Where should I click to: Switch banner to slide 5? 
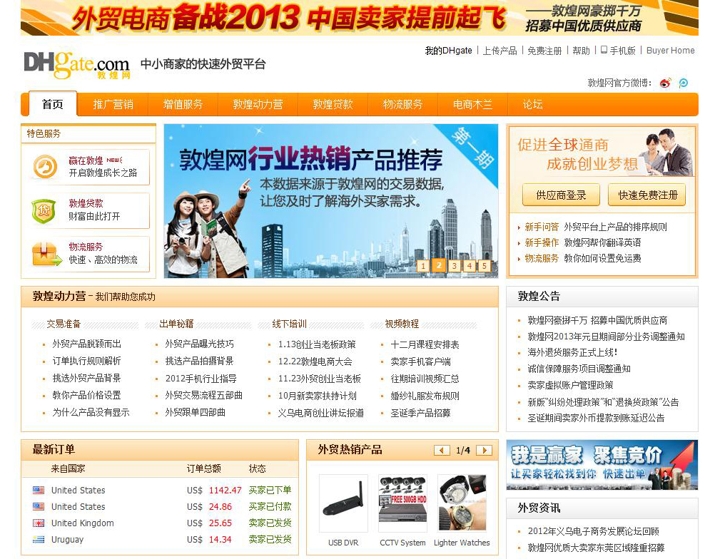[484, 265]
